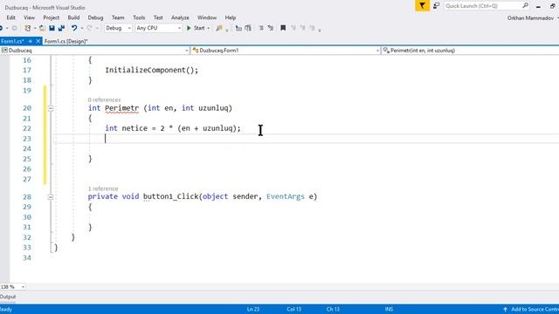Click the '0 references' CodeLens link
559x314 pixels.
point(104,99)
